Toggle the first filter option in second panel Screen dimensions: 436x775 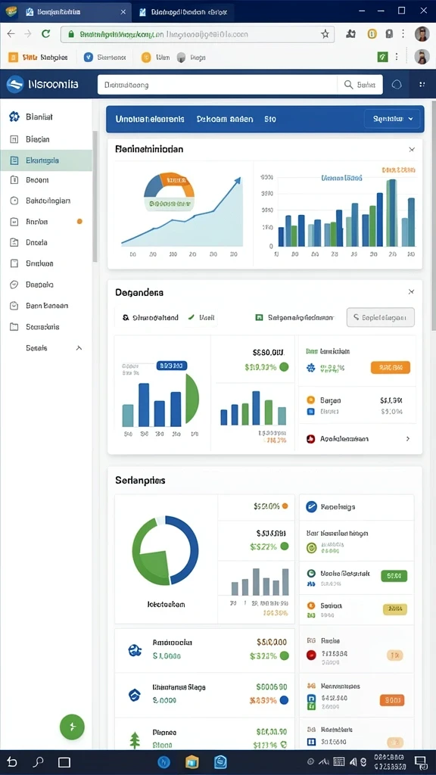[x=151, y=318]
